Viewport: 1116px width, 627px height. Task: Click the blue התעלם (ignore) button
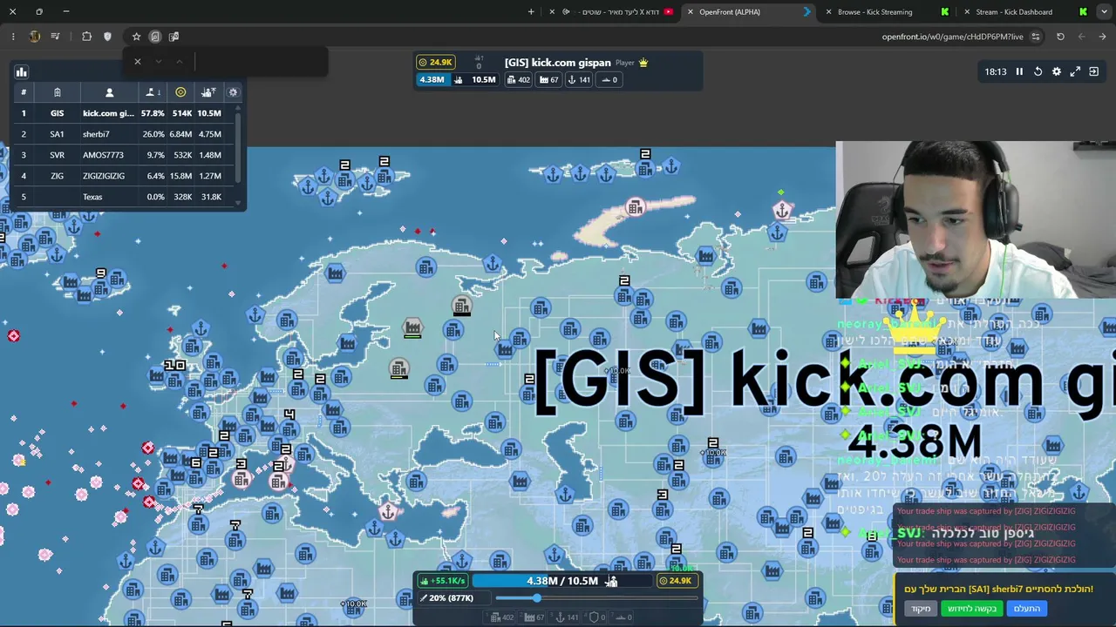point(1027,609)
